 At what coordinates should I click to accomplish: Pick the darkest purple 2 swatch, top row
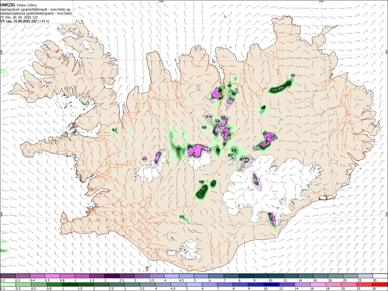pos(112,276)
